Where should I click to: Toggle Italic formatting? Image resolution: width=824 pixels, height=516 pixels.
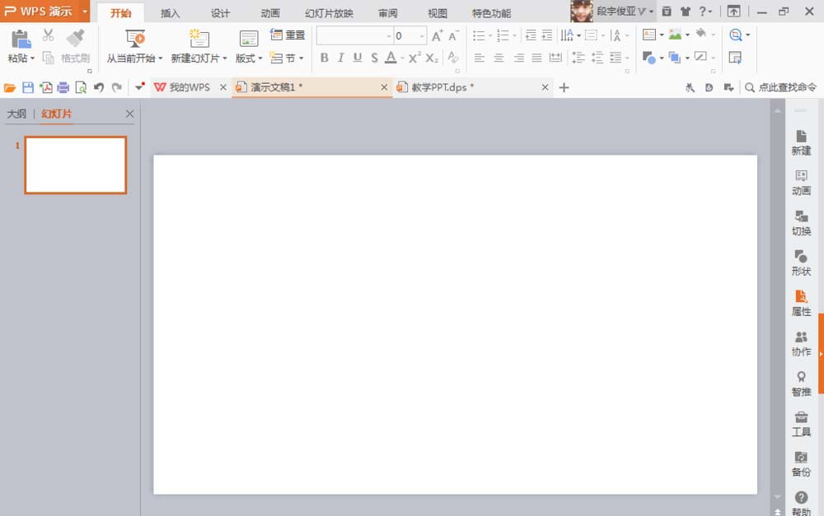(x=340, y=58)
